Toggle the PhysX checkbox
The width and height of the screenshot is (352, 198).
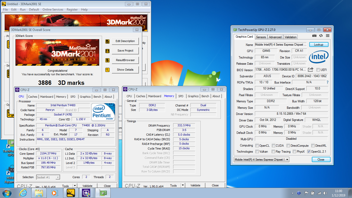294,152
